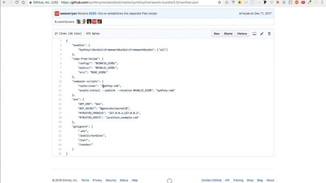Open Blog footer link

click(260, 180)
